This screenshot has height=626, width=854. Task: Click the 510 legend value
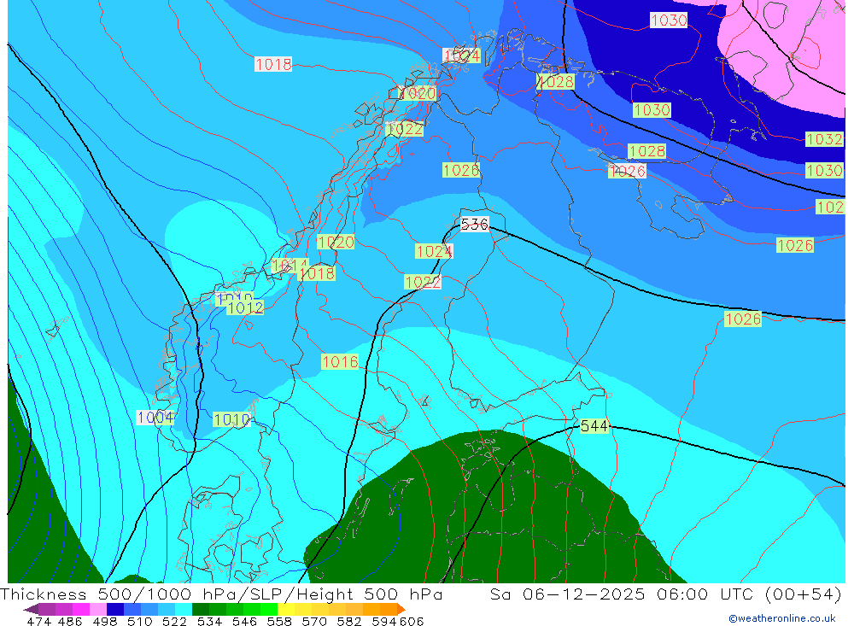click(139, 621)
